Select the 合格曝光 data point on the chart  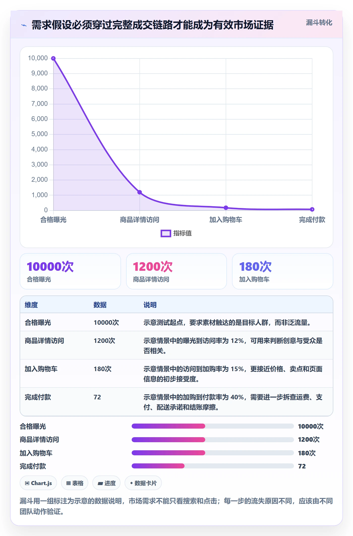point(53,58)
